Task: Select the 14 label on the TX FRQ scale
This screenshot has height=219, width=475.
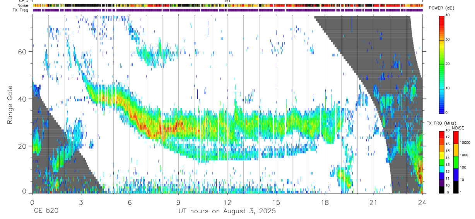Action: tap(448, 158)
